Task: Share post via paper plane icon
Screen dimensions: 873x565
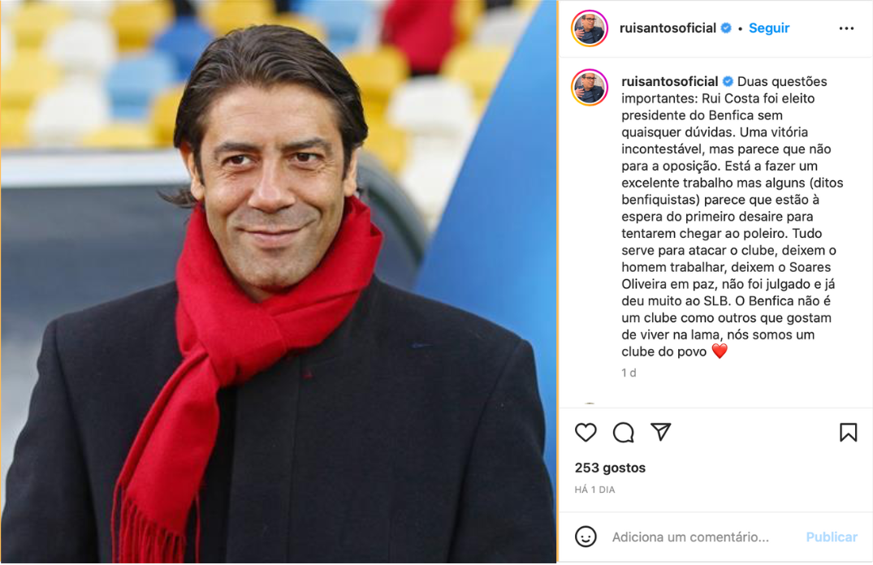Action: coord(660,432)
